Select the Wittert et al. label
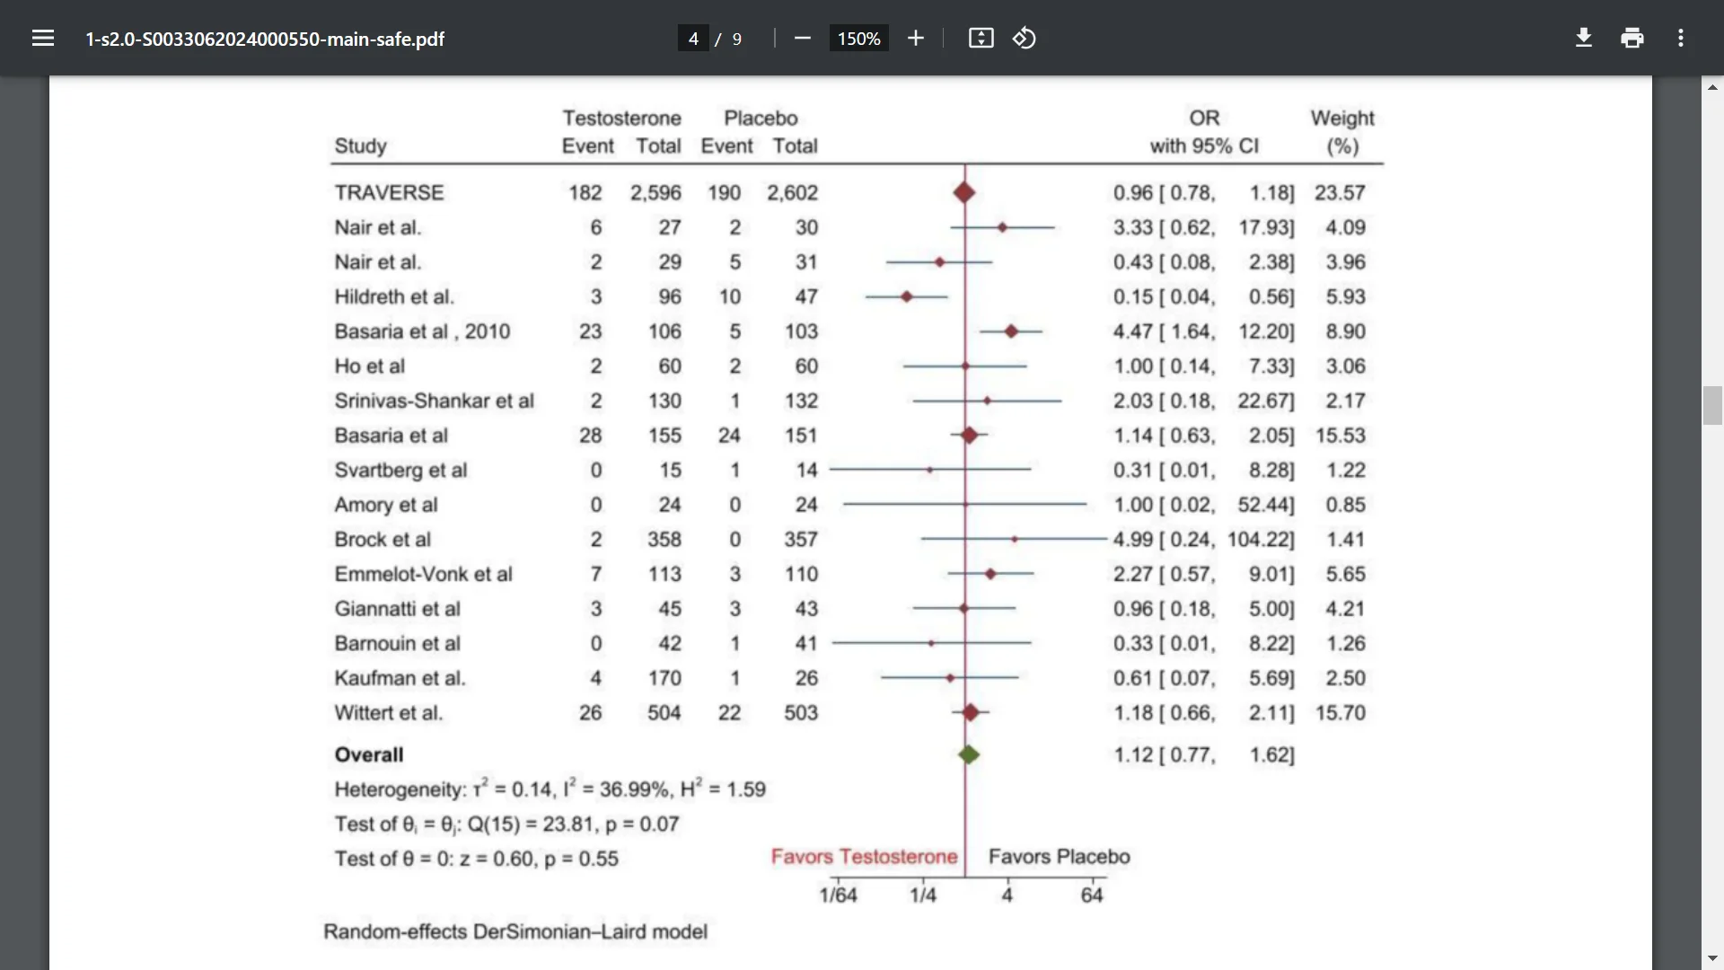This screenshot has height=970, width=1724. click(389, 713)
